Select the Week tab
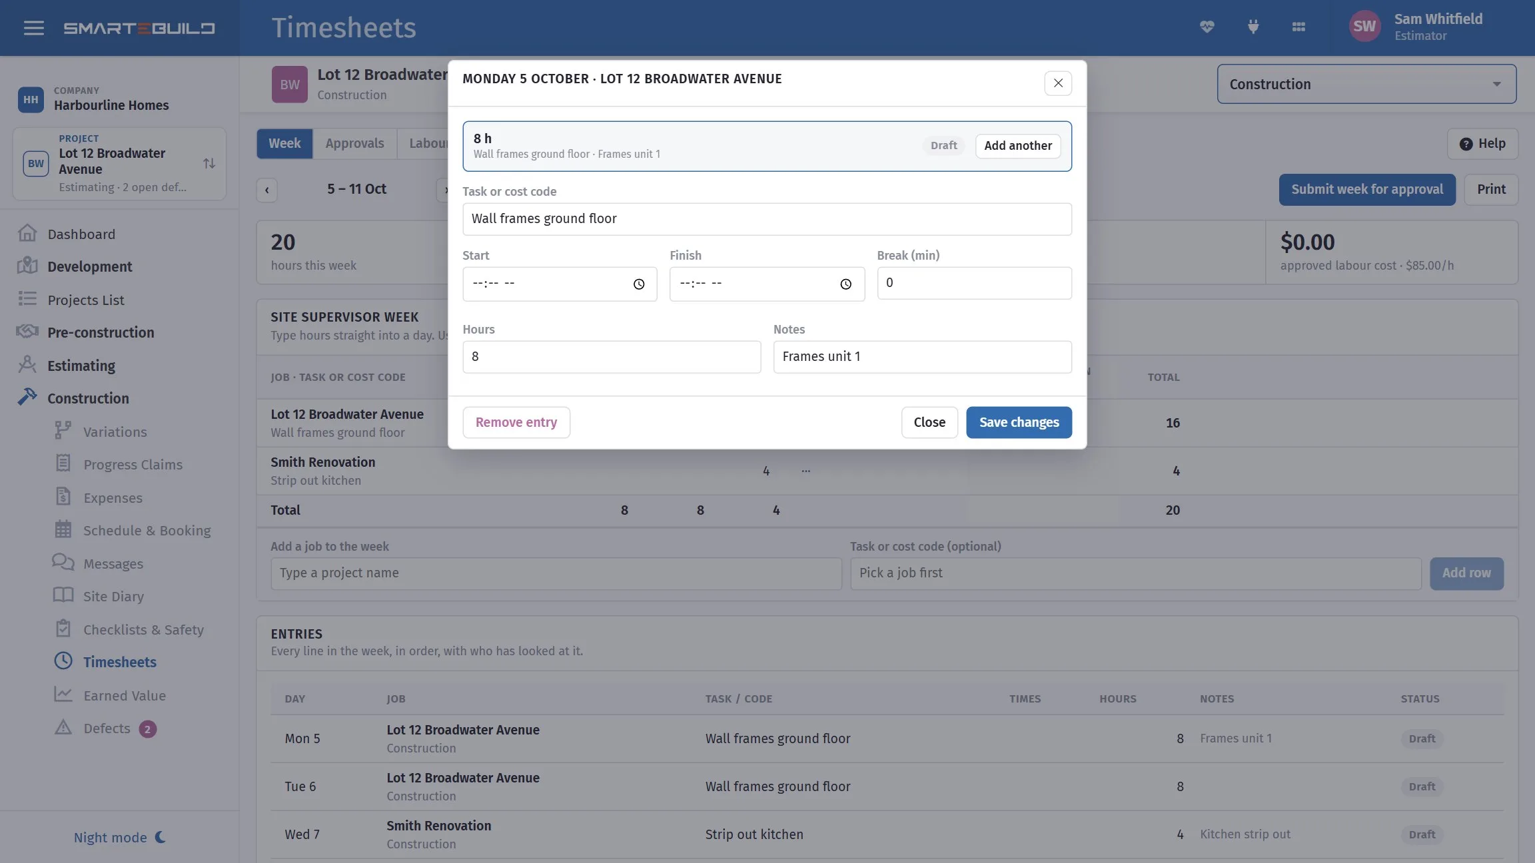Viewport: 1535px width, 863px height. pos(284,144)
